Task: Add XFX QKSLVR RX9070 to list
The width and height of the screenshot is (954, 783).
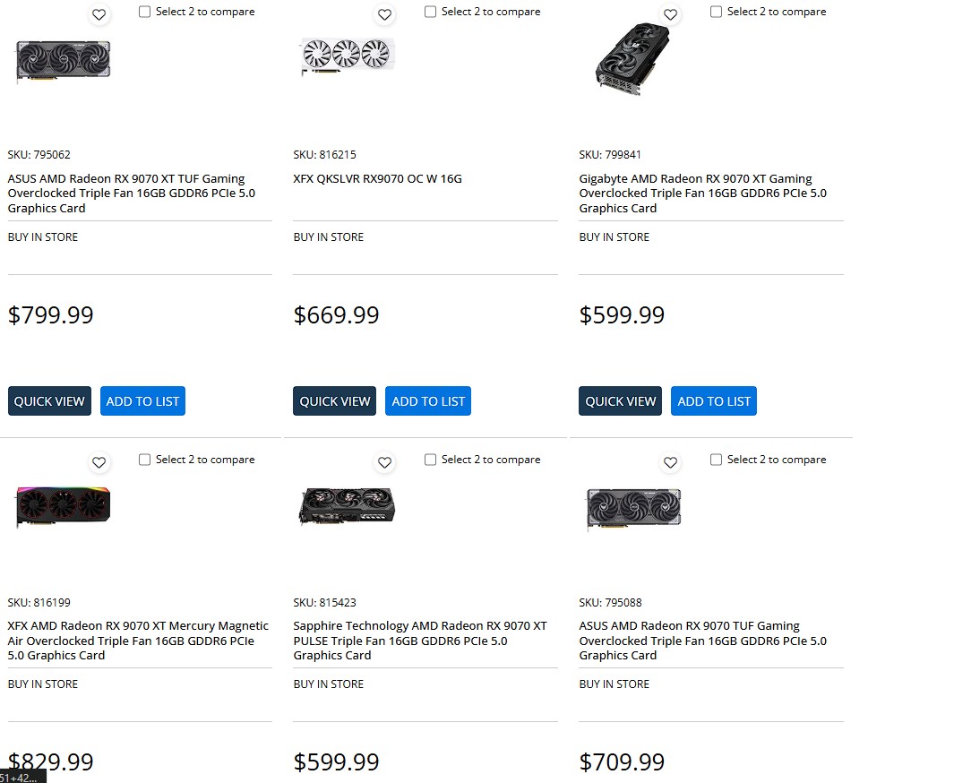Action: 428,401
